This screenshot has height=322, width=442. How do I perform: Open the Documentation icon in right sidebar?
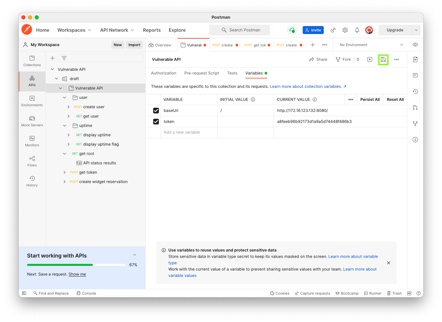[415, 59]
